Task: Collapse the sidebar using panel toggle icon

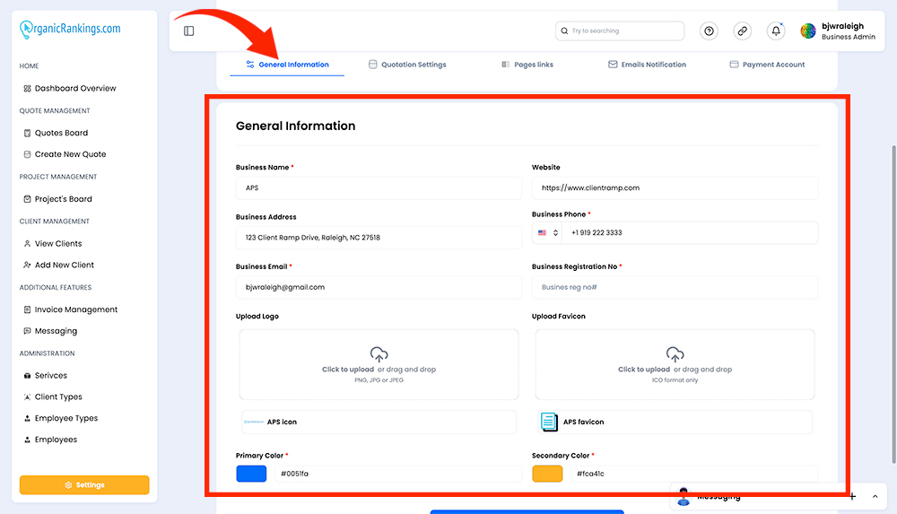Action: (x=188, y=30)
